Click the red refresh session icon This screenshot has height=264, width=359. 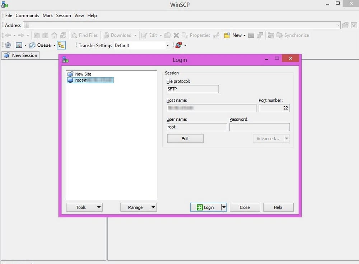[x=178, y=45]
